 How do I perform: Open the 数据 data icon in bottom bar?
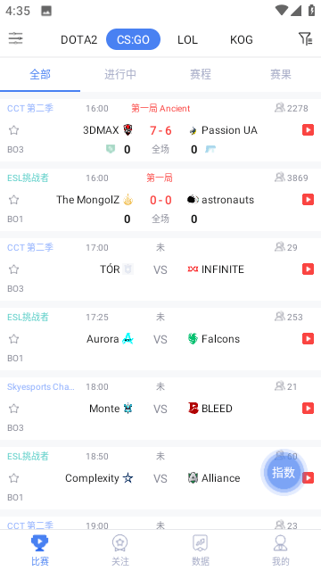(x=200, y=550)
